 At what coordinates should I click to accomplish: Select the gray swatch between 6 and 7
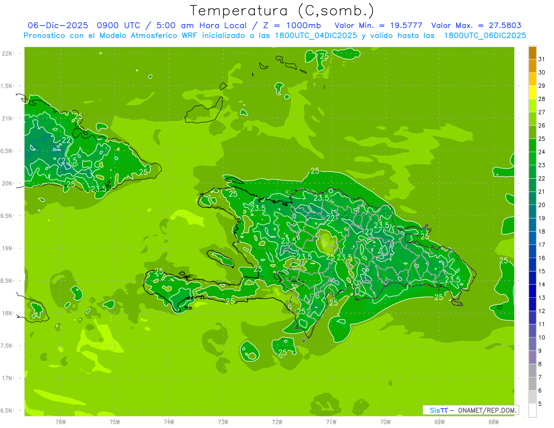tap(532, 384)
